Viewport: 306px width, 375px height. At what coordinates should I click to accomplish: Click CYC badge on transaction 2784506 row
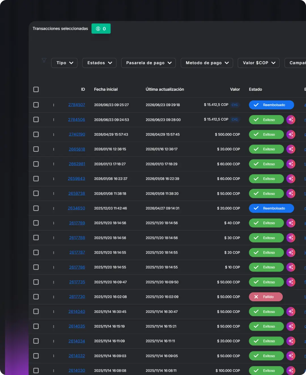(235, 119)
